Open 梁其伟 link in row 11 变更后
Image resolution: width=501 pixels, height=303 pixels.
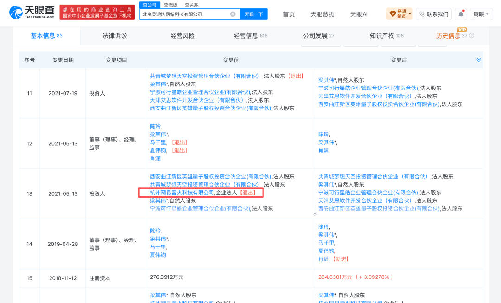[x=327, y=80]
